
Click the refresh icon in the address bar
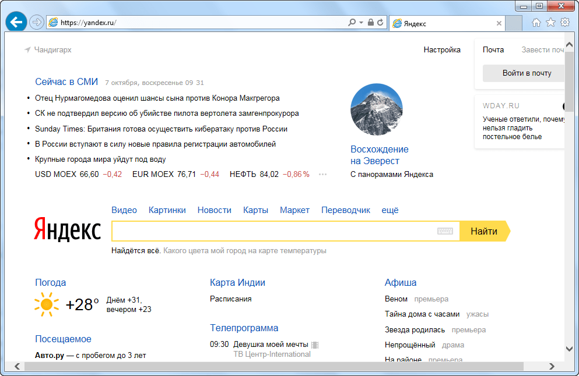pyautogui.click(x=380, y=23)
